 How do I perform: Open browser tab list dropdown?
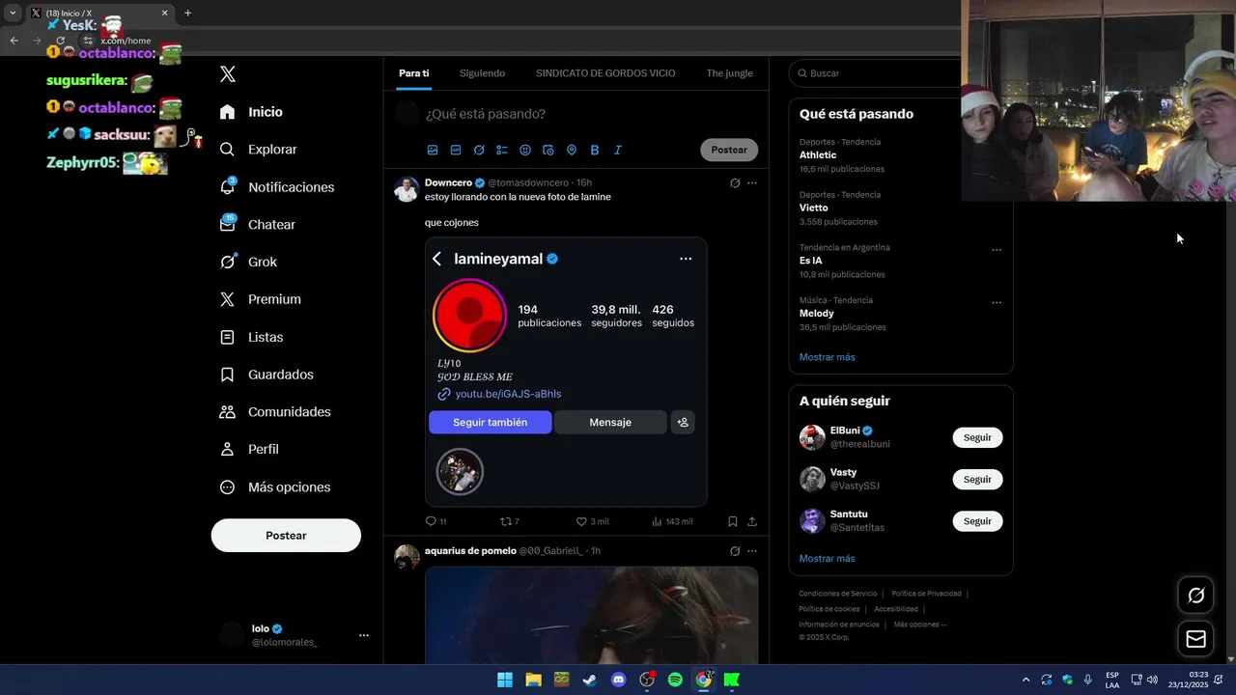pyautogui.click(x=13, y=13)
